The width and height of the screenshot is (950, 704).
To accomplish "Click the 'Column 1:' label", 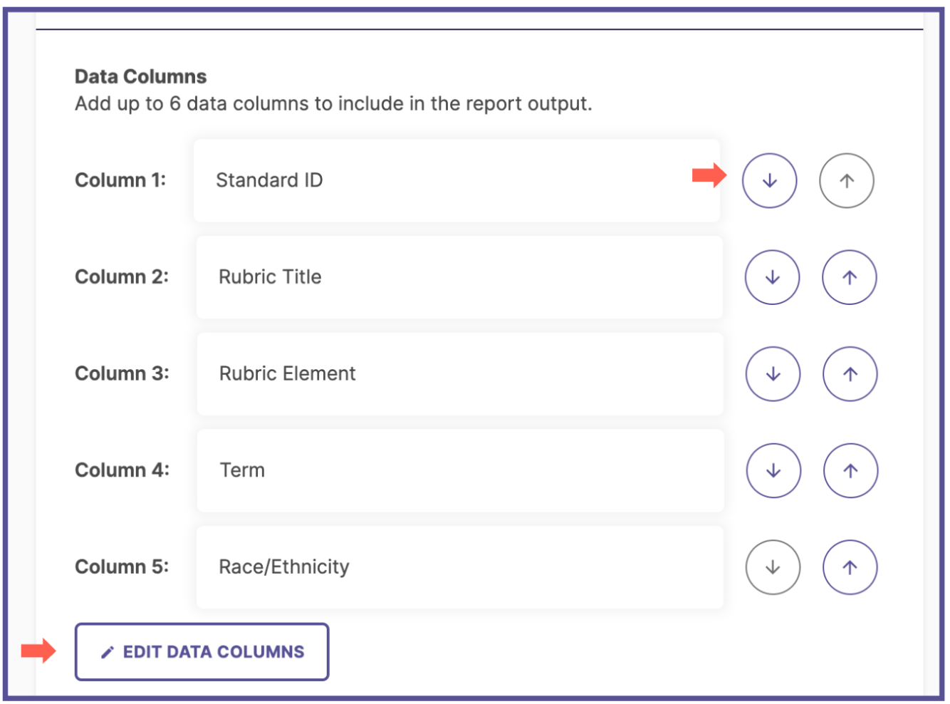I will (x=120, y=180).
